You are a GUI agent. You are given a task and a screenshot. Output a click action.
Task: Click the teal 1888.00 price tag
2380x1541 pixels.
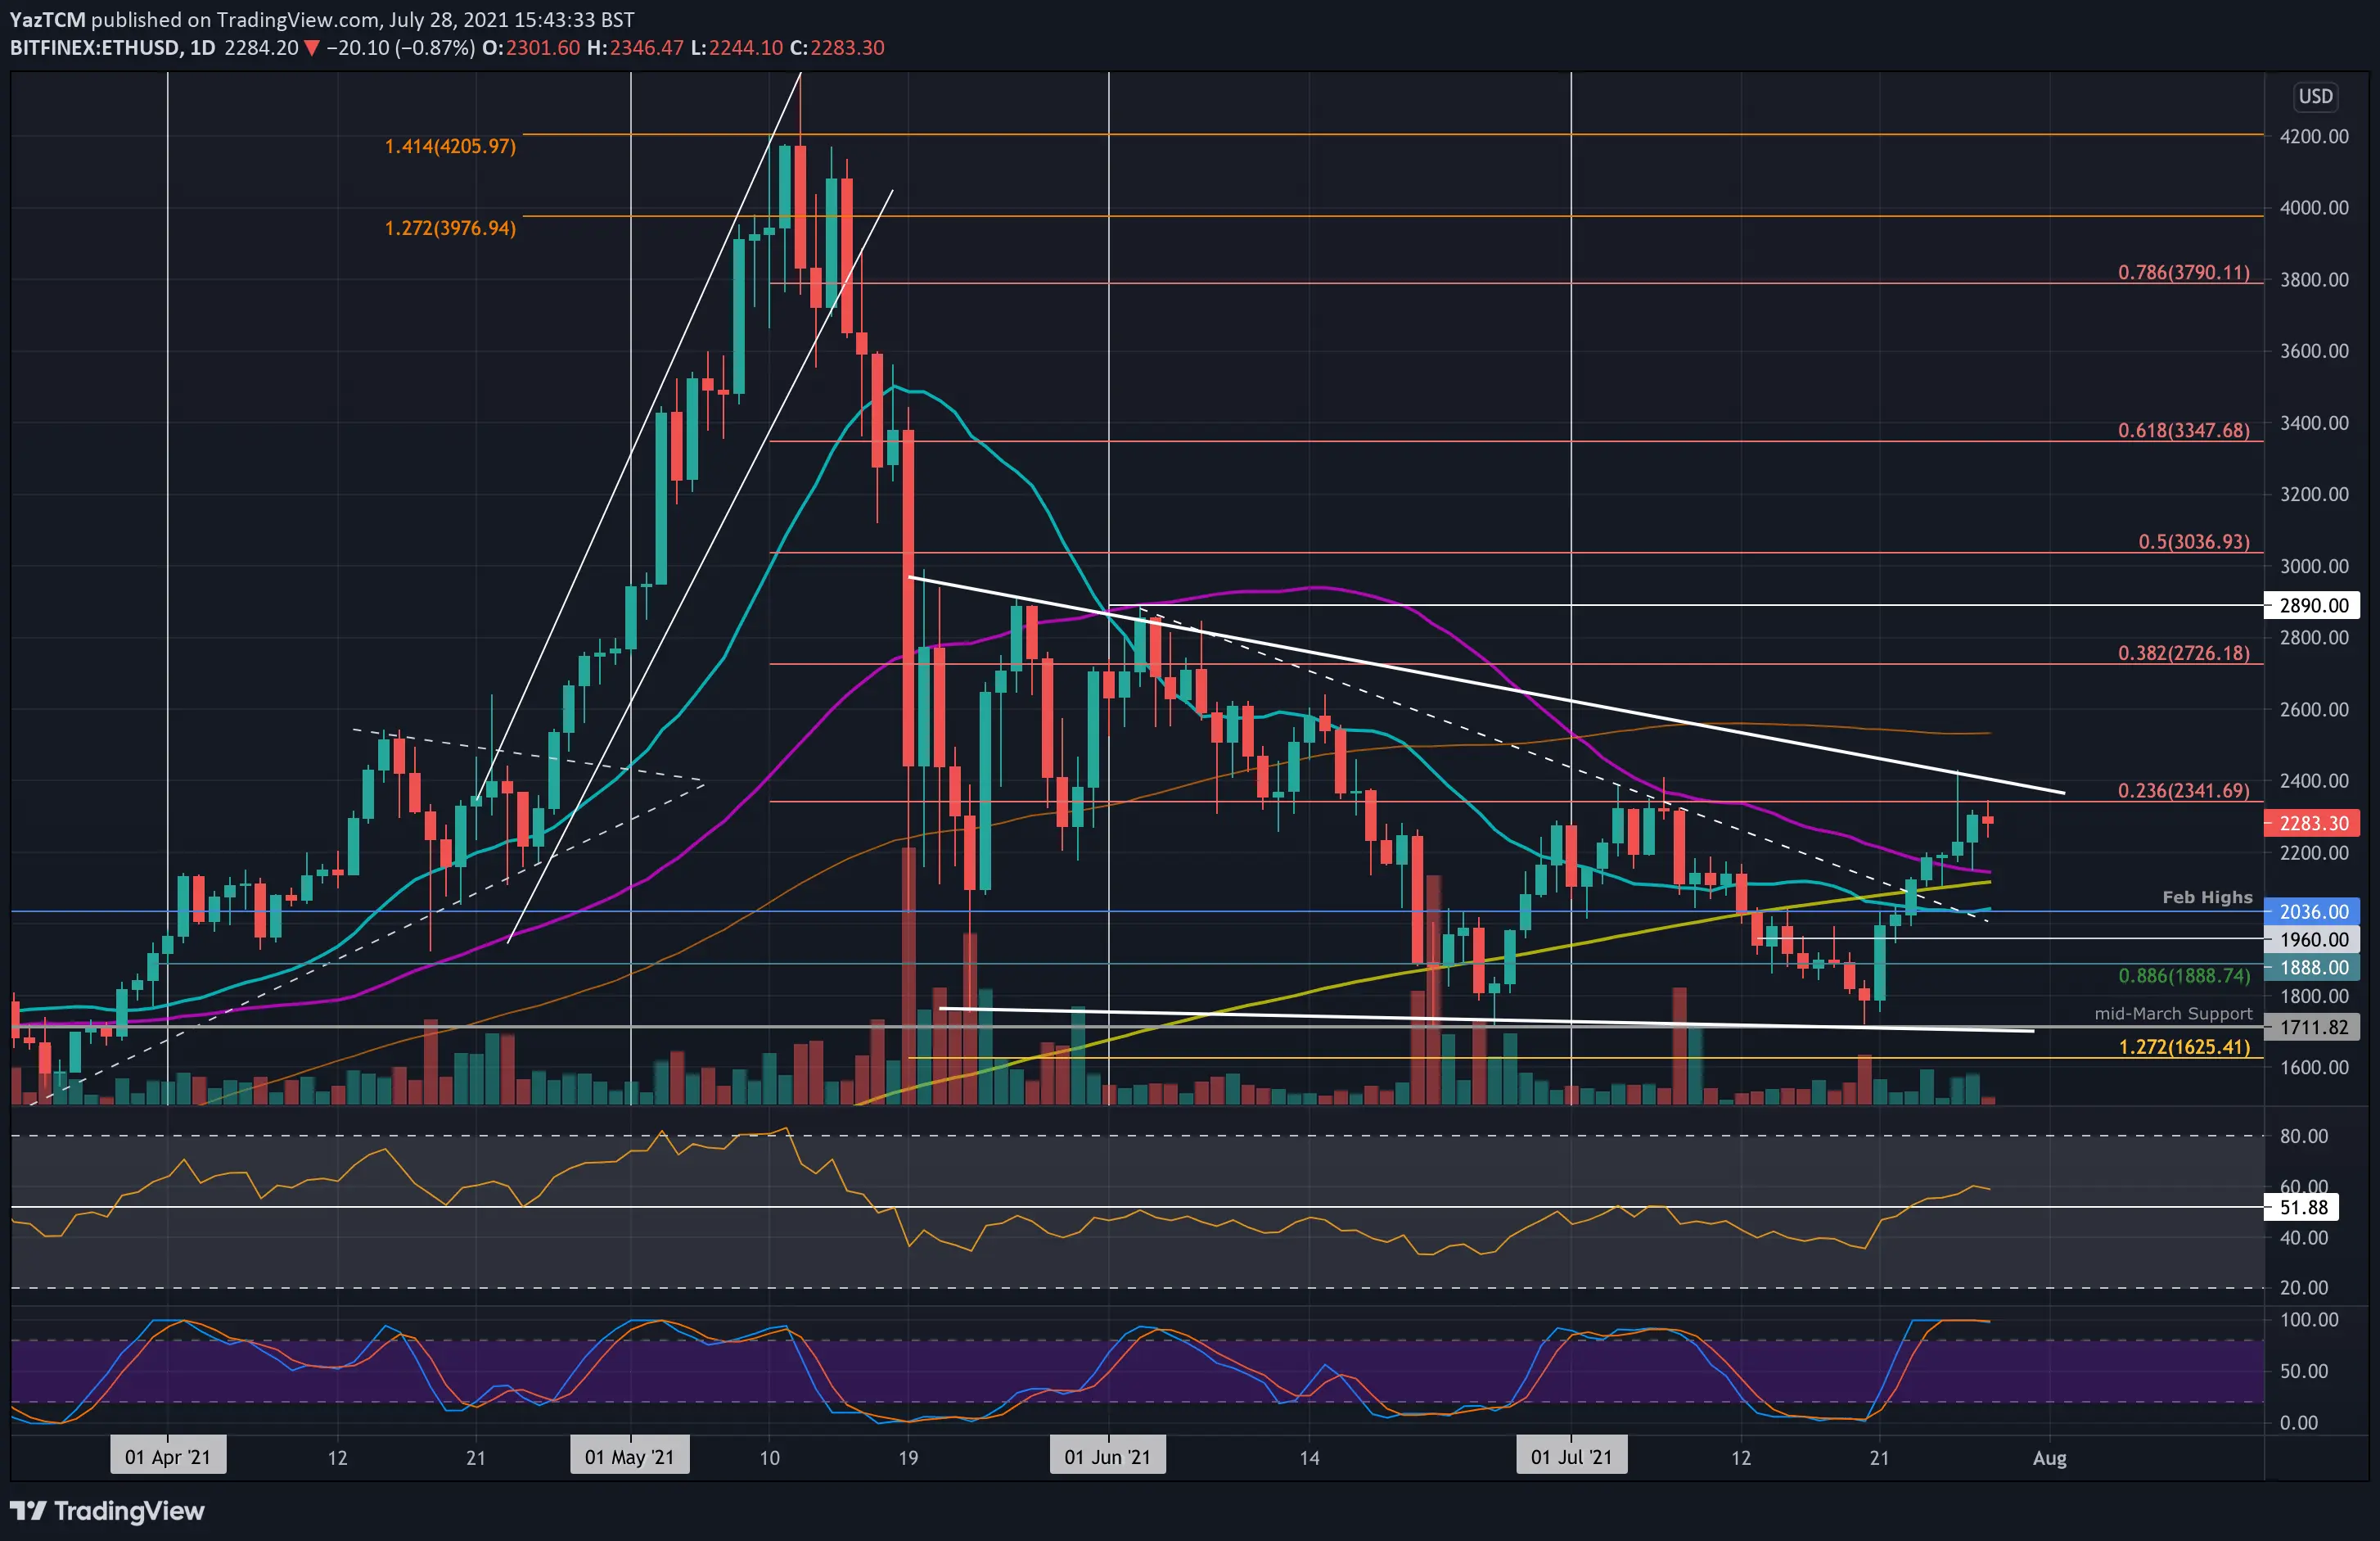[x=2315, y=968]
